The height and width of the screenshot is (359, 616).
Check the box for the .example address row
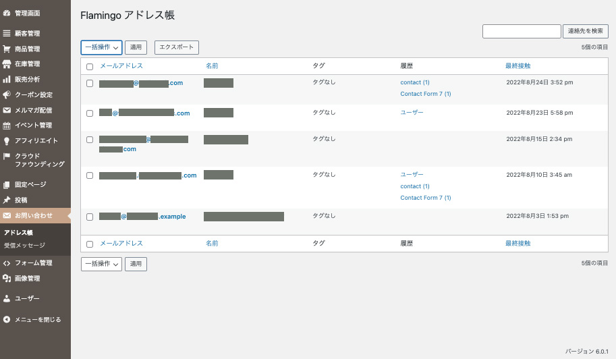(90, 217)
